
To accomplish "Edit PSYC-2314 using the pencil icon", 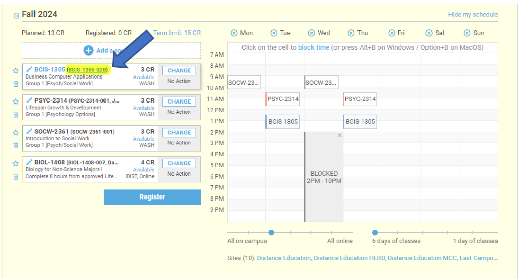I will [x=29, y=100].
